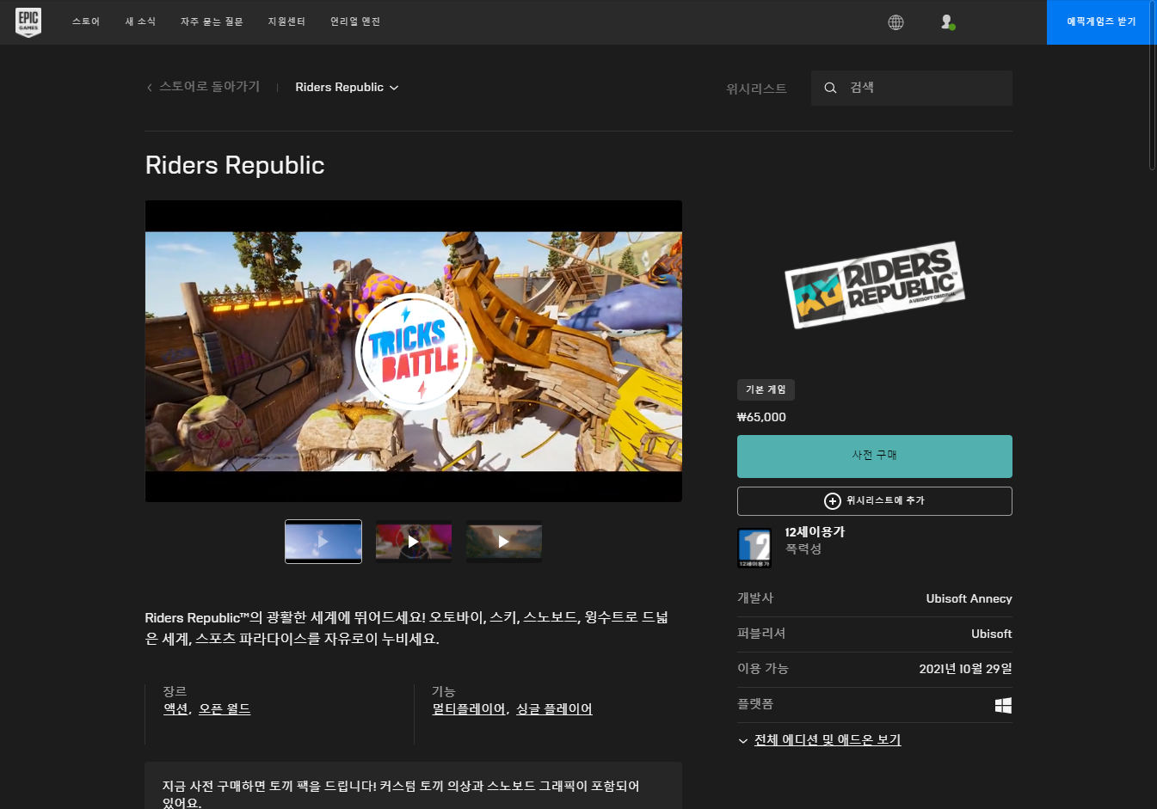Open the language globe menu
Viewport: 1157px width, 809px height.
(895, 22)
